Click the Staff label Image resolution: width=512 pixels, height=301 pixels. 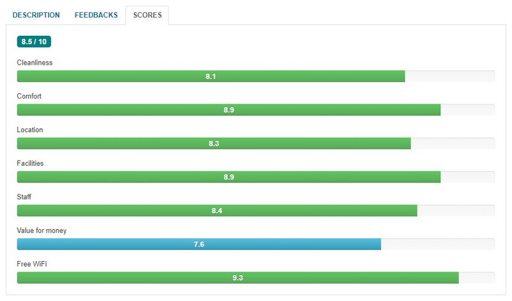point(24,197)
